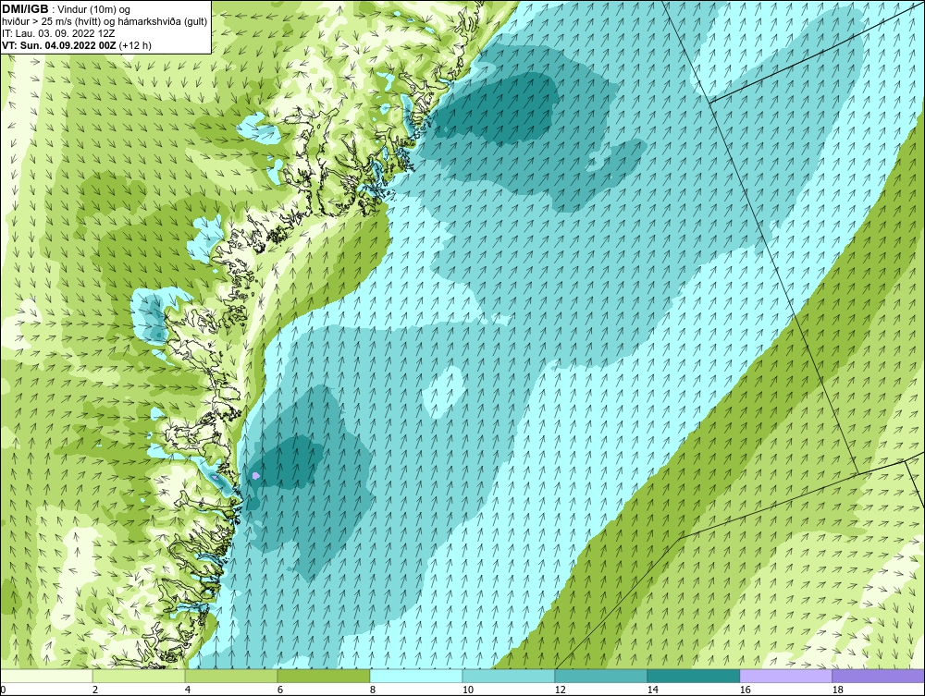925x696 pixels.
Task: Click the 16–18 m/s lavender swatch
Action: click(785, 676)
